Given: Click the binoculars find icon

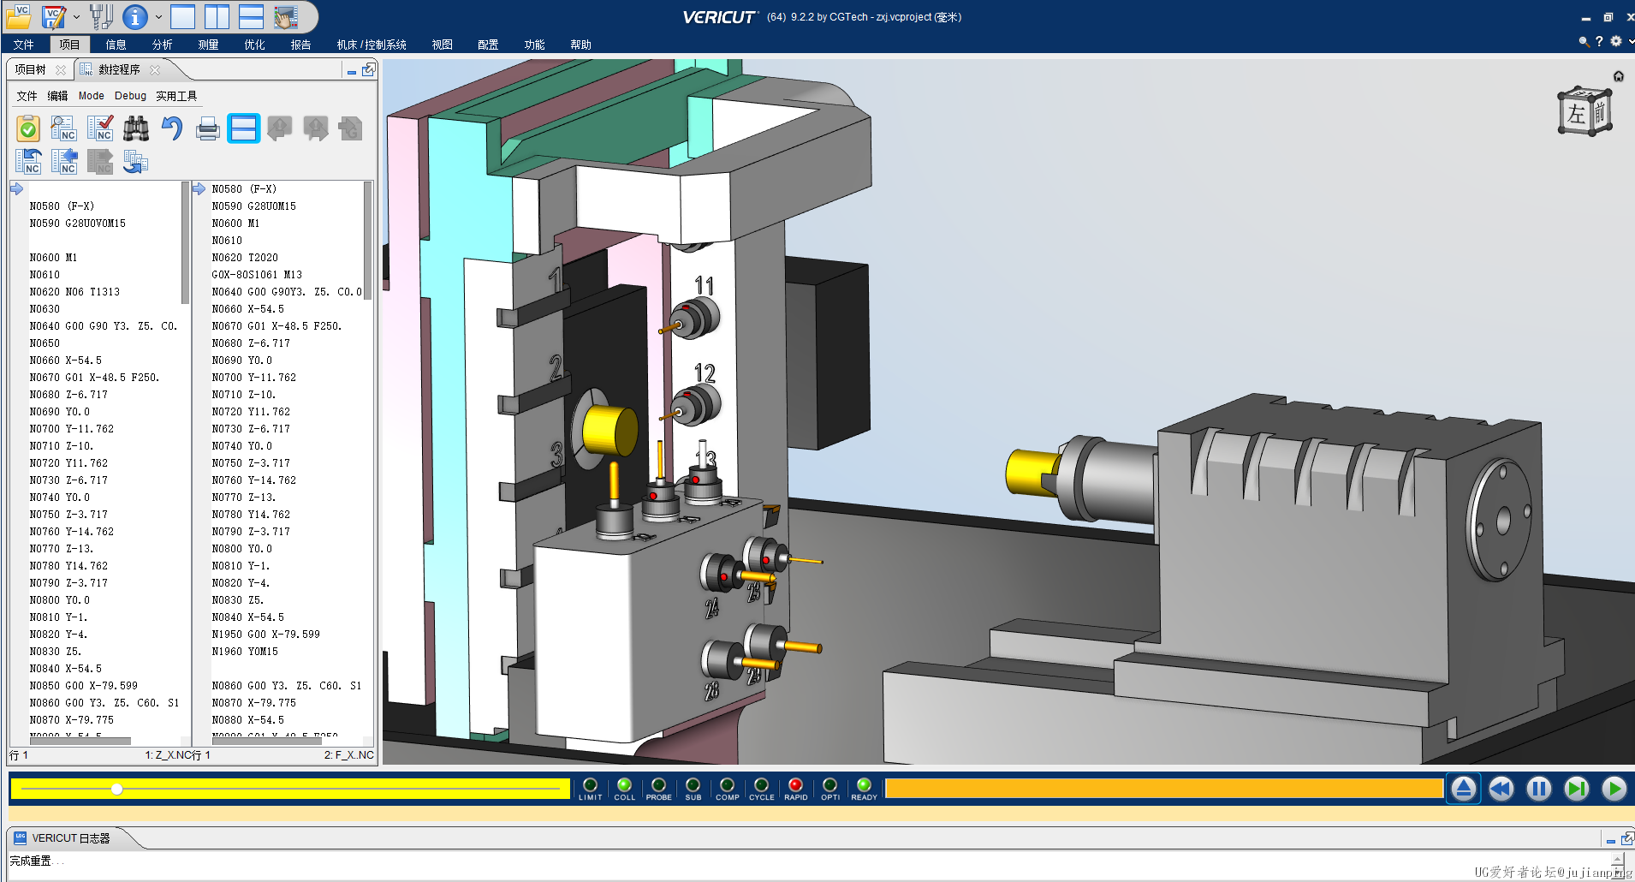Looking at the screenshot, I should point(136,128).
